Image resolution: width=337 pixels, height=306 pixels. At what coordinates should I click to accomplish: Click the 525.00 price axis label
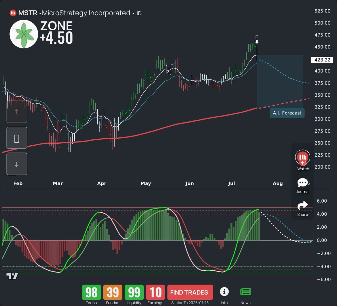pos(323,11)
